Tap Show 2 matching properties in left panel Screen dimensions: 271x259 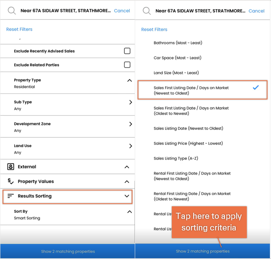[68, 251]
